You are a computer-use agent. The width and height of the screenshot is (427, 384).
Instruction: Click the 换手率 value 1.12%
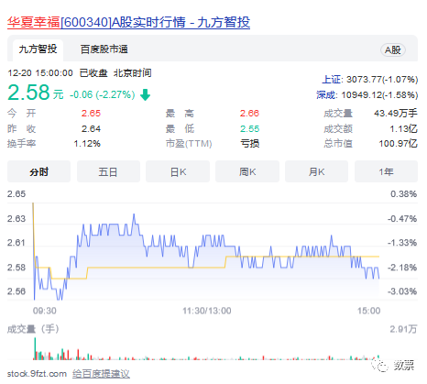(87, 143)
